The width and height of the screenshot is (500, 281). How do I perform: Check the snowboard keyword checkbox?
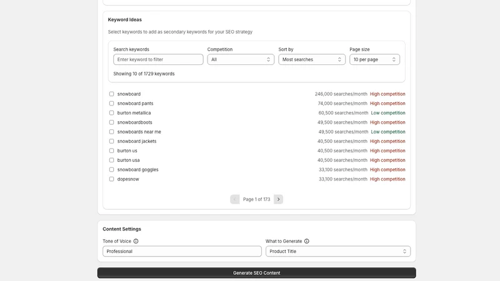(x=111, y=94)
